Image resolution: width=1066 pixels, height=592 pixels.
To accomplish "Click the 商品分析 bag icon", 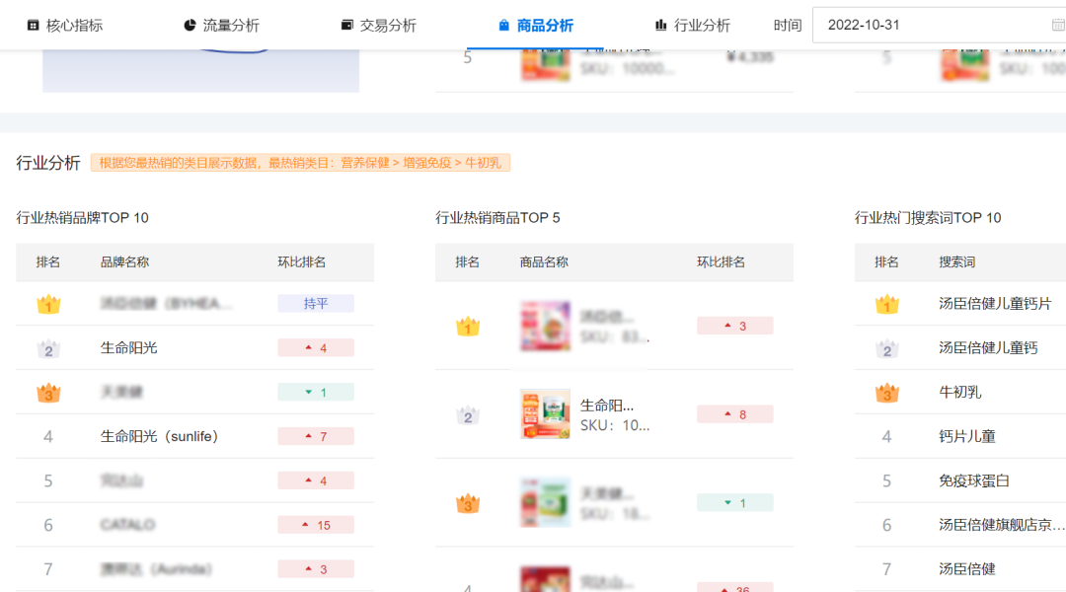I will coord(503,25).
